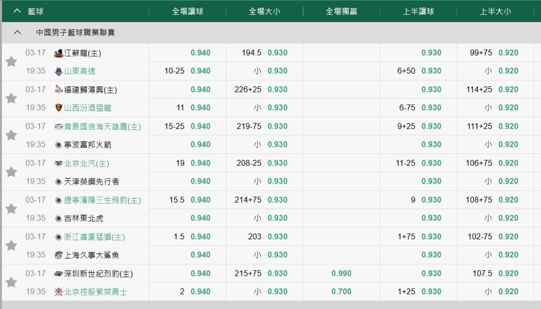Click the 福建鱘潯興 team logo

click(59, 89)
